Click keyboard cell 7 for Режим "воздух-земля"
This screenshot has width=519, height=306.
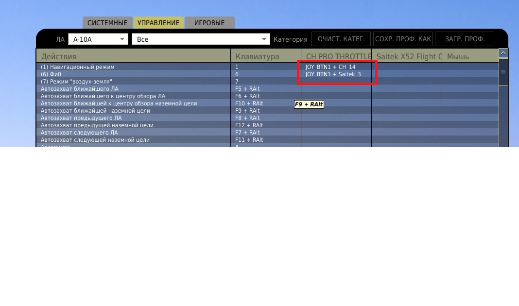[266, 82]
